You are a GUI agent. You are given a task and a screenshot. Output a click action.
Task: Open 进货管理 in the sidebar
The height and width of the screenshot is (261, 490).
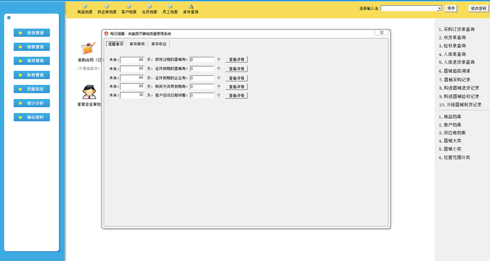click(x=32, y=33)
